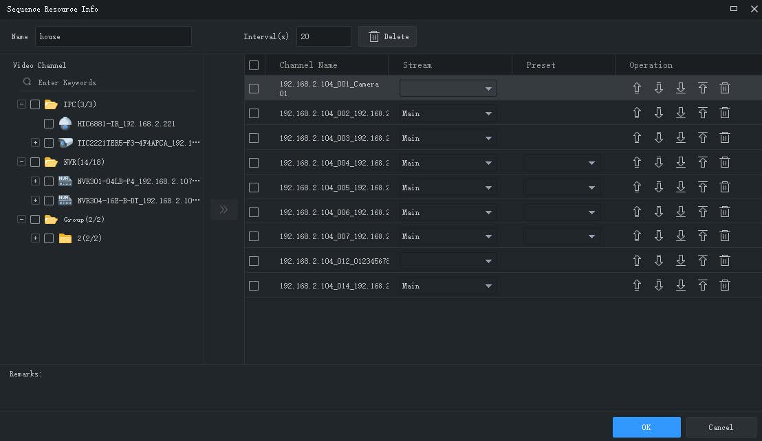
Task: Click the NVR304-16E-B-DT recorder icon
Action: pyautogui.click(x=65, y=200)
